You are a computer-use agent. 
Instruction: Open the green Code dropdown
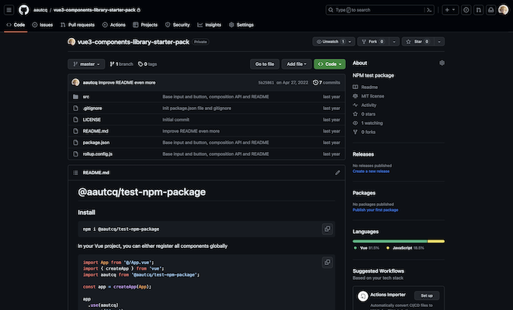tap(330, 64)
